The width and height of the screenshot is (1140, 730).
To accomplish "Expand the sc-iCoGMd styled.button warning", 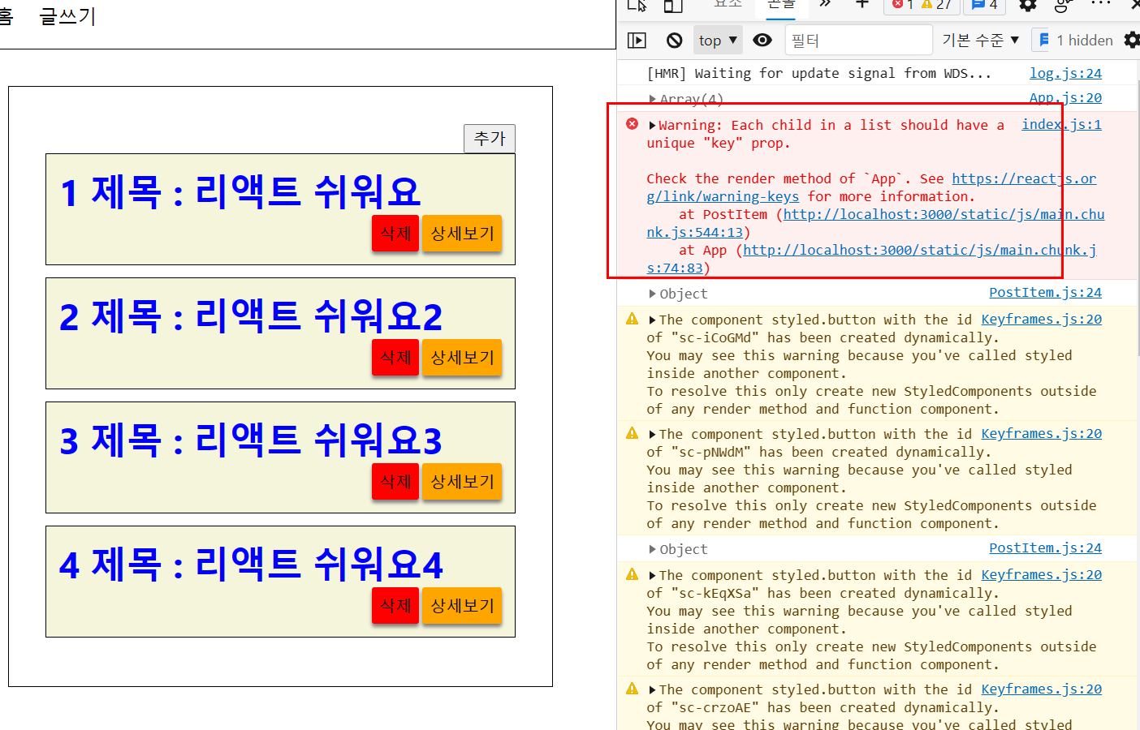I will [x=652, y=320].
